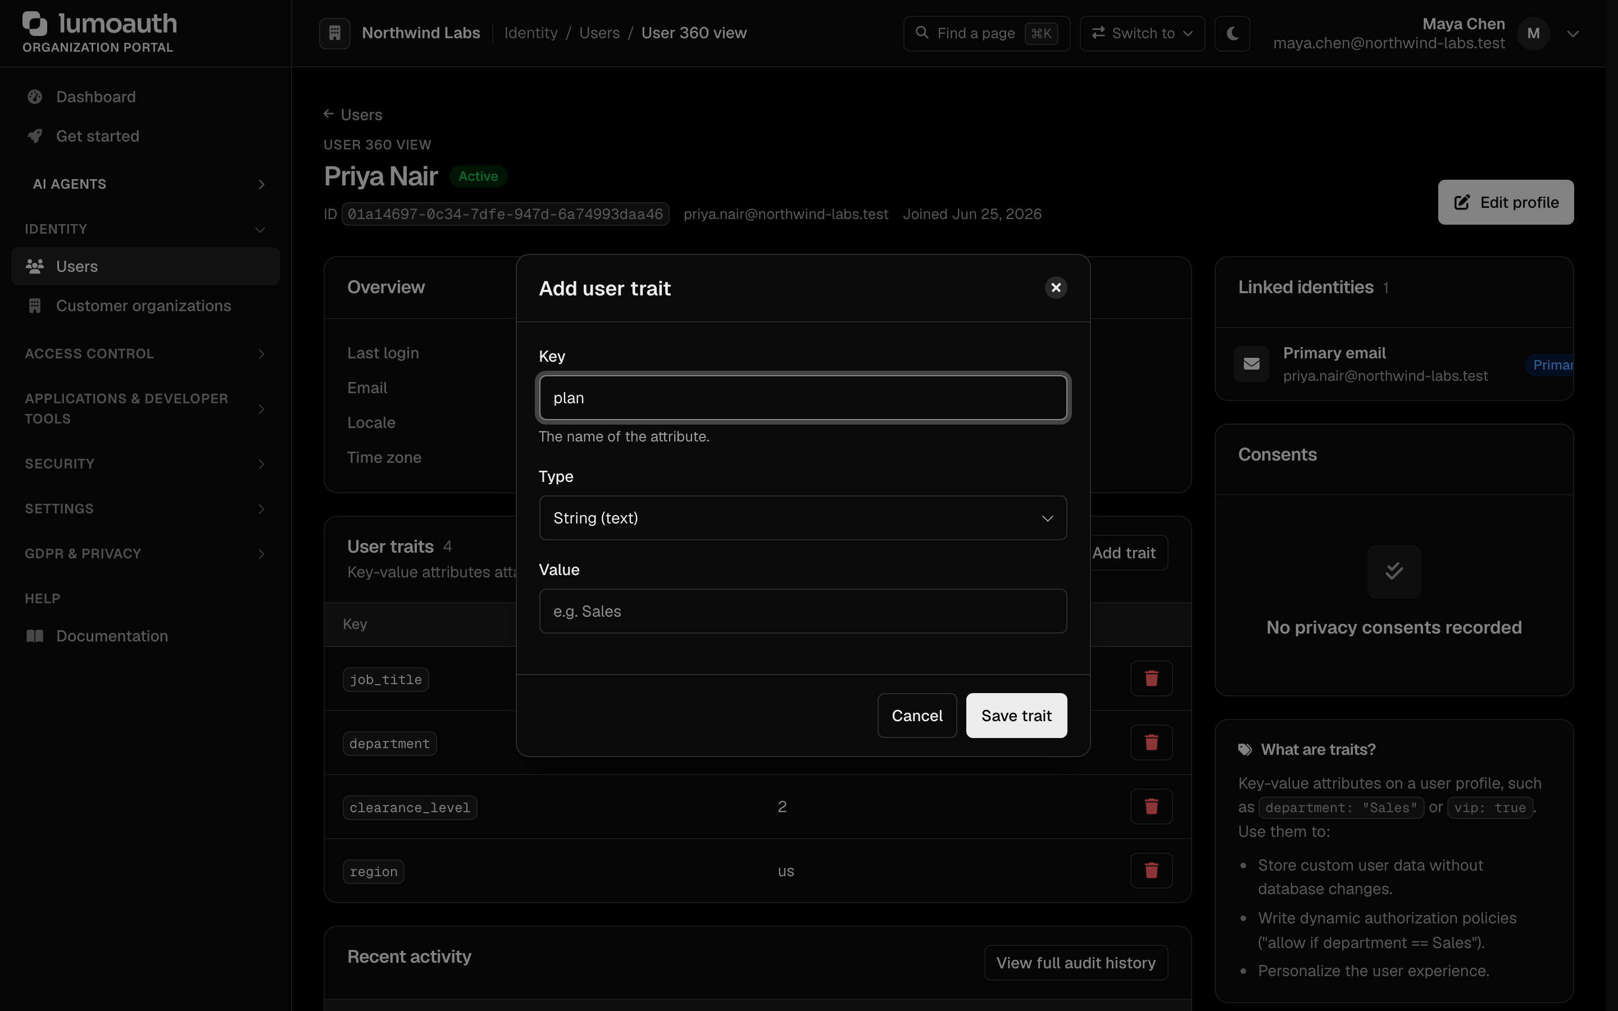
Task: Click the job_title key tag
Action: [386, 680]
